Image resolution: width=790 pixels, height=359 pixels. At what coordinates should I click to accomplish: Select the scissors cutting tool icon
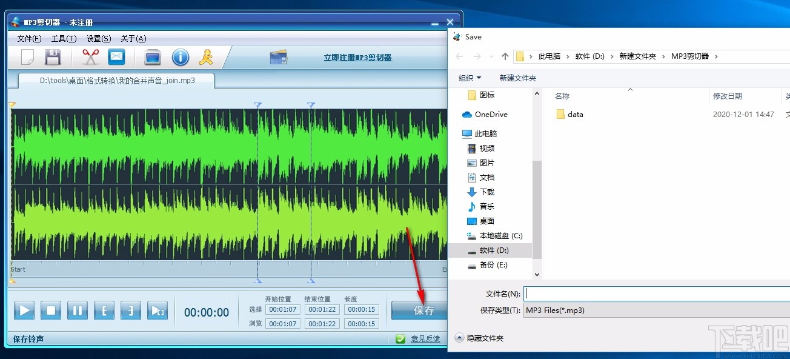[x=90, y=56]
